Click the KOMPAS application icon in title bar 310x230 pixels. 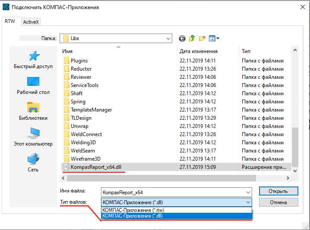6,7
